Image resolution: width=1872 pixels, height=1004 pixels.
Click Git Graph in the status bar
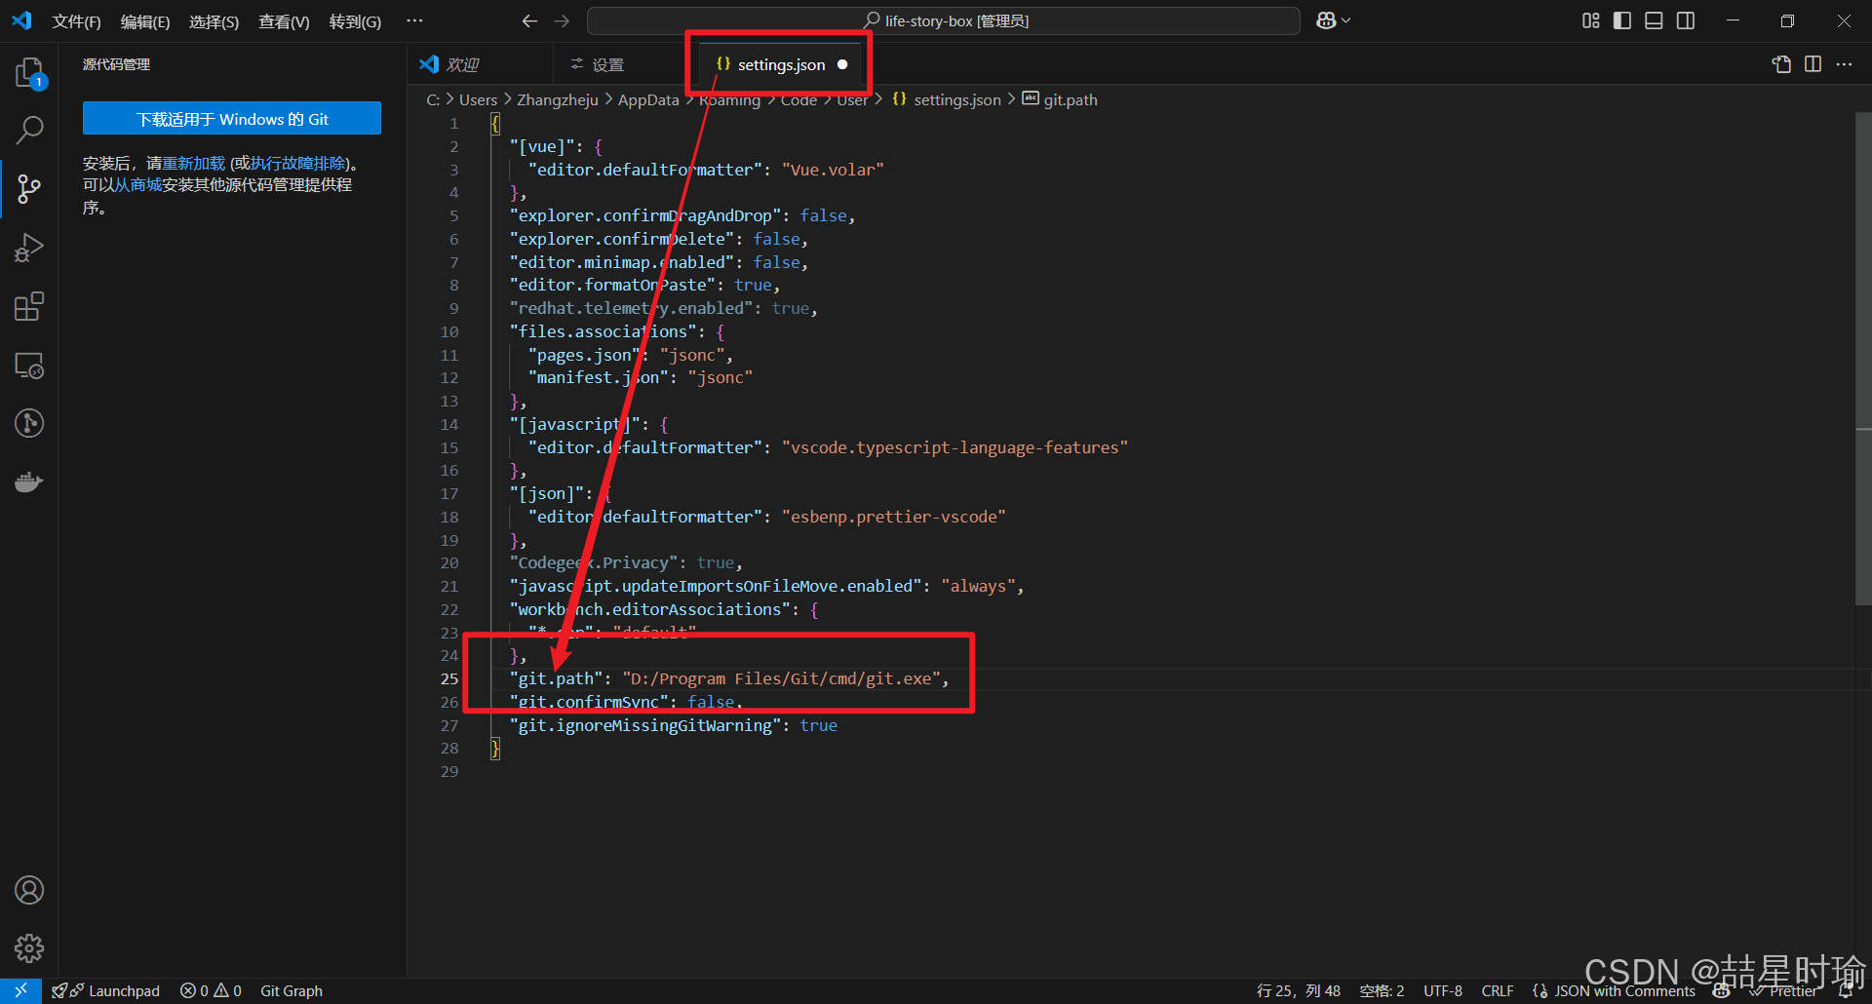coord(292,990)
